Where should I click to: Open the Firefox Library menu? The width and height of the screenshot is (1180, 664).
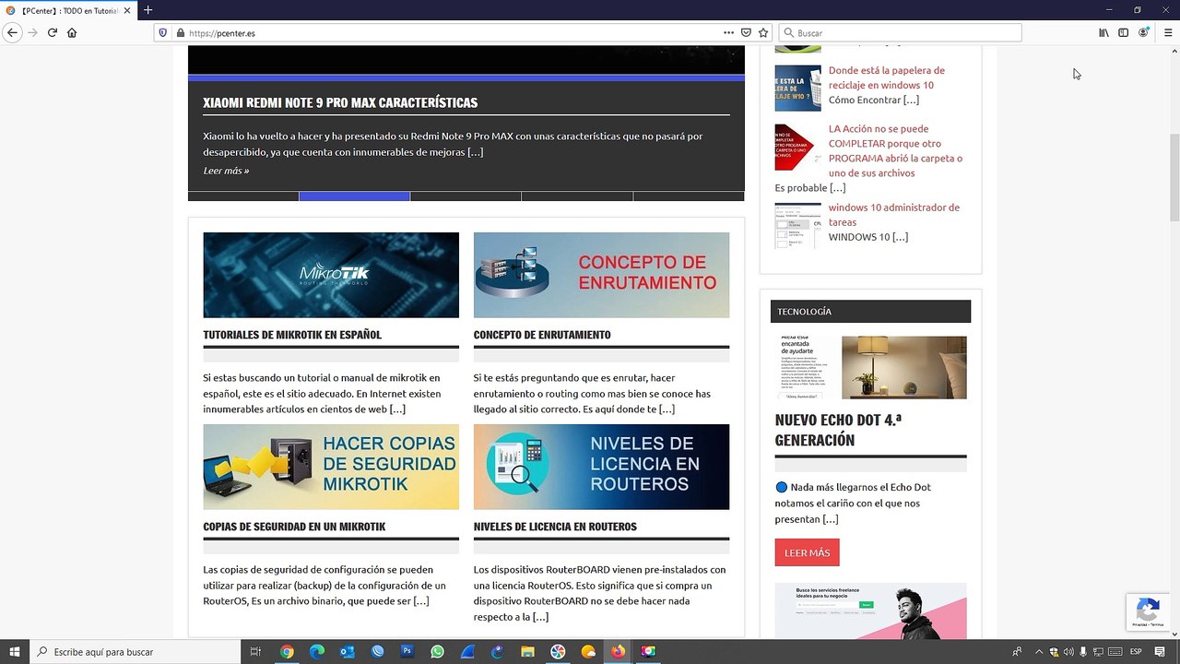pos(1103,32)
